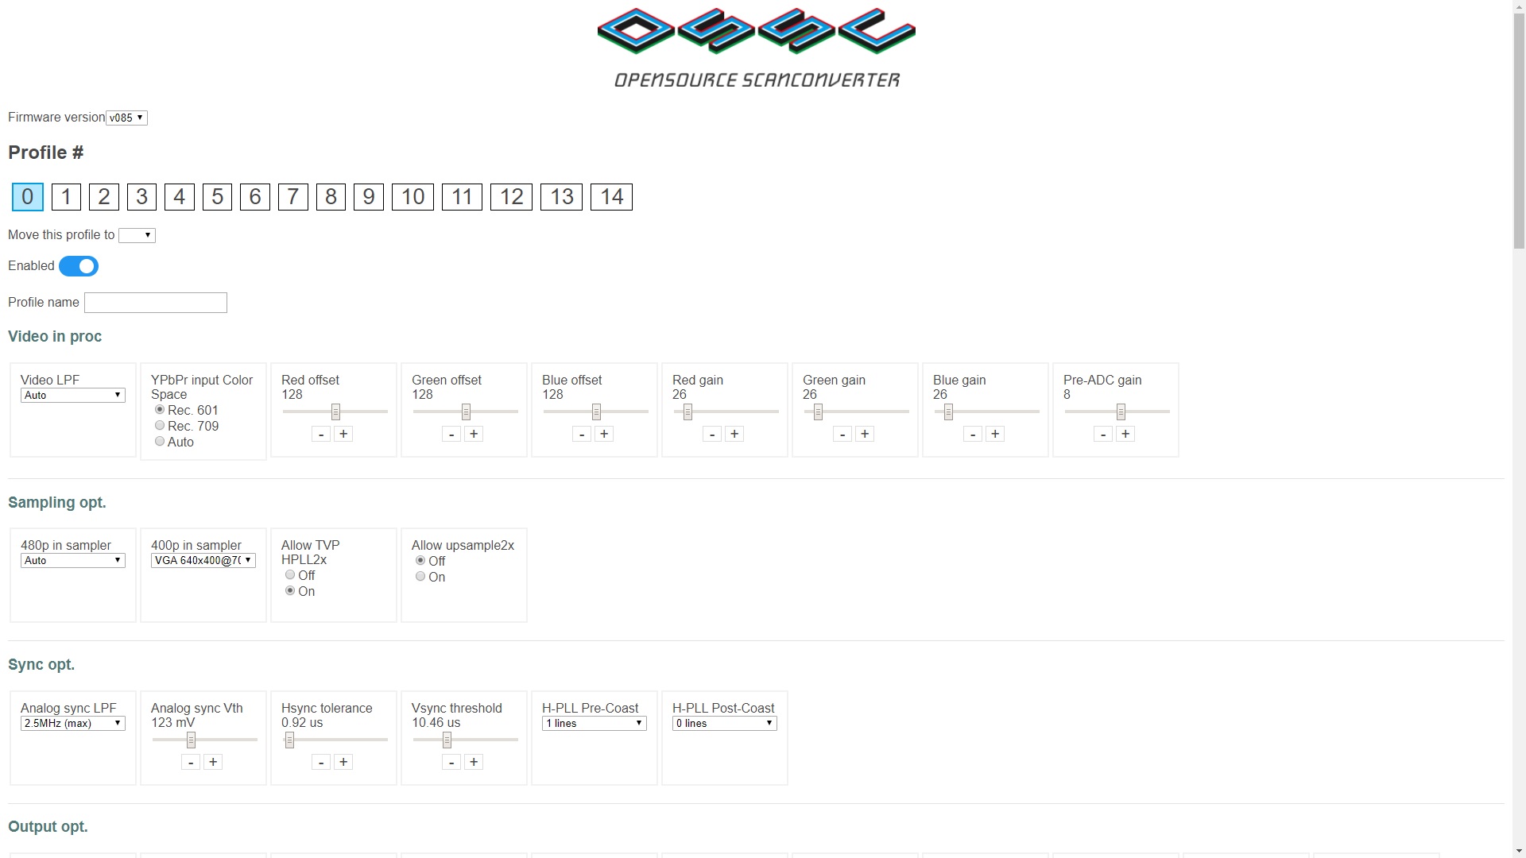Image resolution: width=1526 pixels, height=858 pixels.
Task: Decrease Vsync threshold with minus button
Action: [x=451, y=762]
